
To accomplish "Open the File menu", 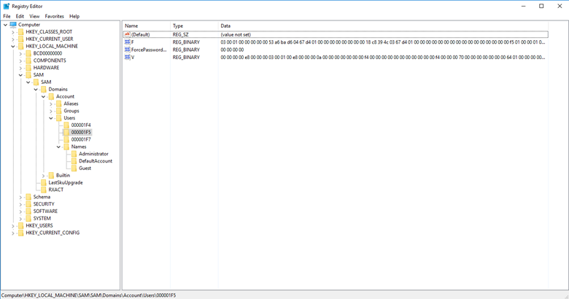I will pyautogui.click(x=7, y=16).
